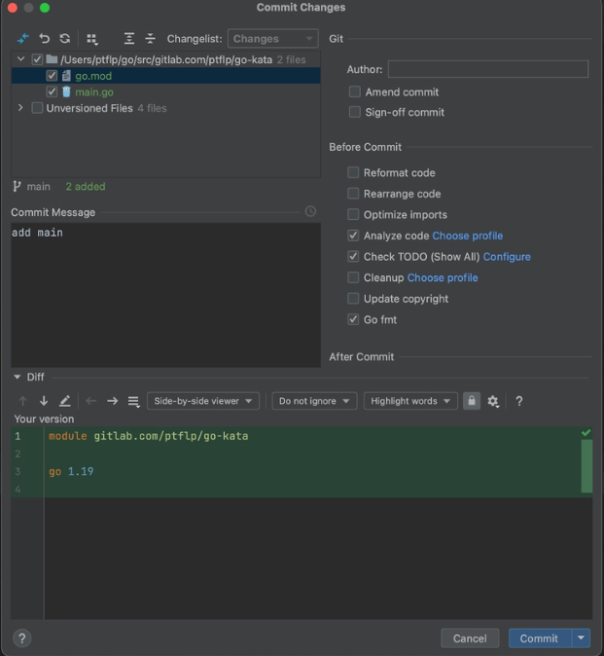Screen dimensions: 604x656
Task: Click Configure link next to Check TODO
Action: tap(507, 257)
